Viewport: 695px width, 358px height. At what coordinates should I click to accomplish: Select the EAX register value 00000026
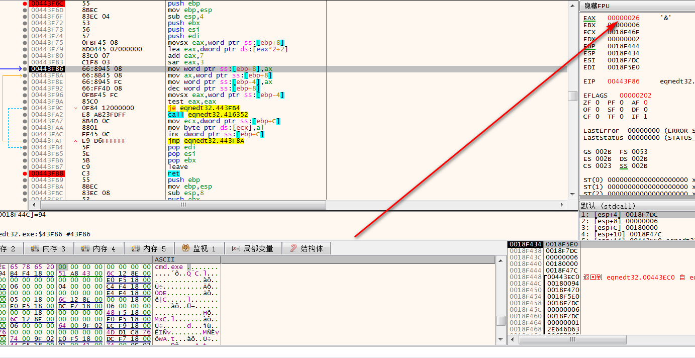tap(624, 18)
